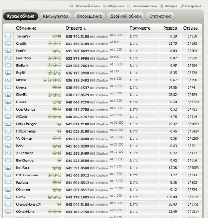Click the percent badge icon for FastEx
208x218 pixels.
tap(59, 51)
